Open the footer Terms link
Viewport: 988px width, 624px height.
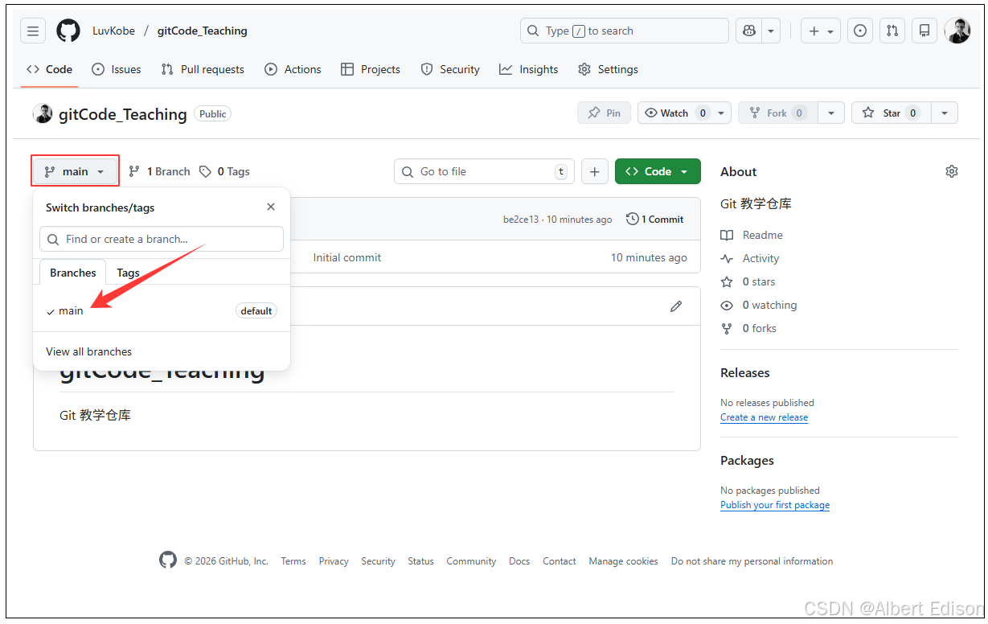[293, 561]
